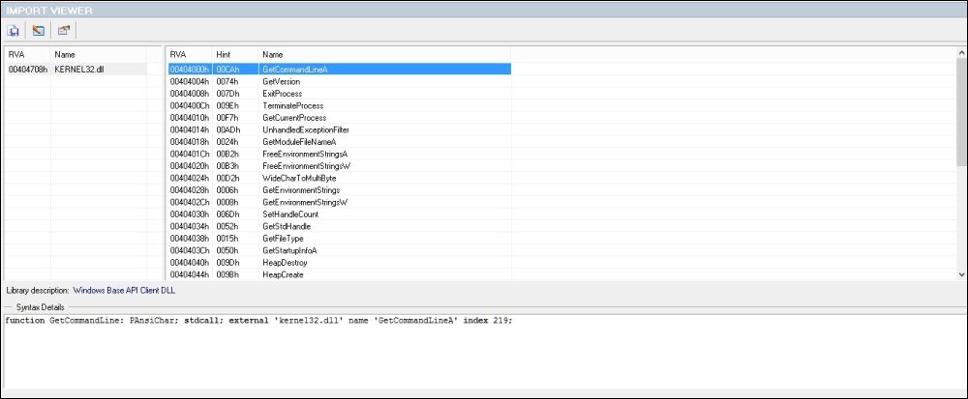
Task: Click the Windows Base API Client DLL description
Action: (x=124, y=290)
